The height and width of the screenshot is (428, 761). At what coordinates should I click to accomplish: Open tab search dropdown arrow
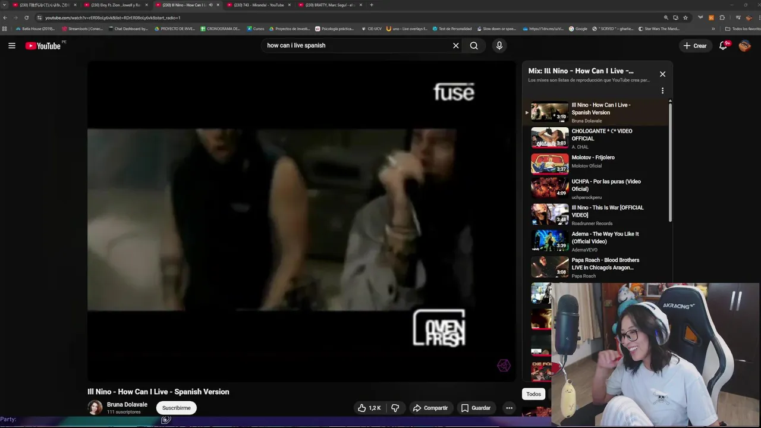pos(5,5)
